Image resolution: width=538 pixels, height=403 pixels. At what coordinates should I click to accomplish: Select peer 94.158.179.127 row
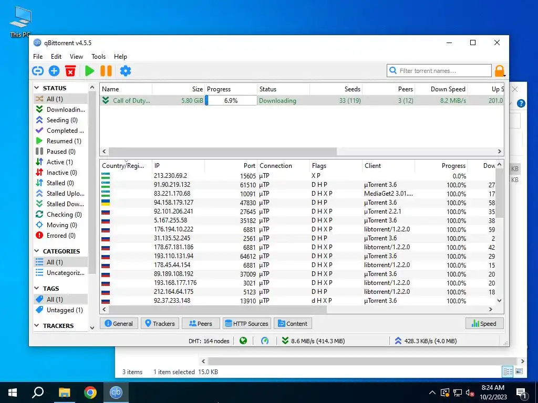click(x=298, y=203)
